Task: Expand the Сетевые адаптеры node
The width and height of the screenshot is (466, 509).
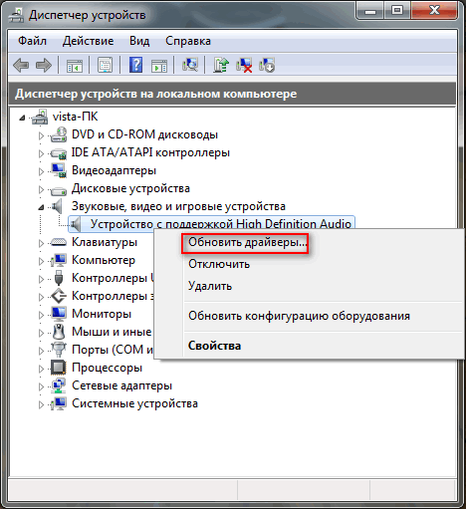Action: [x=41, y=386]
